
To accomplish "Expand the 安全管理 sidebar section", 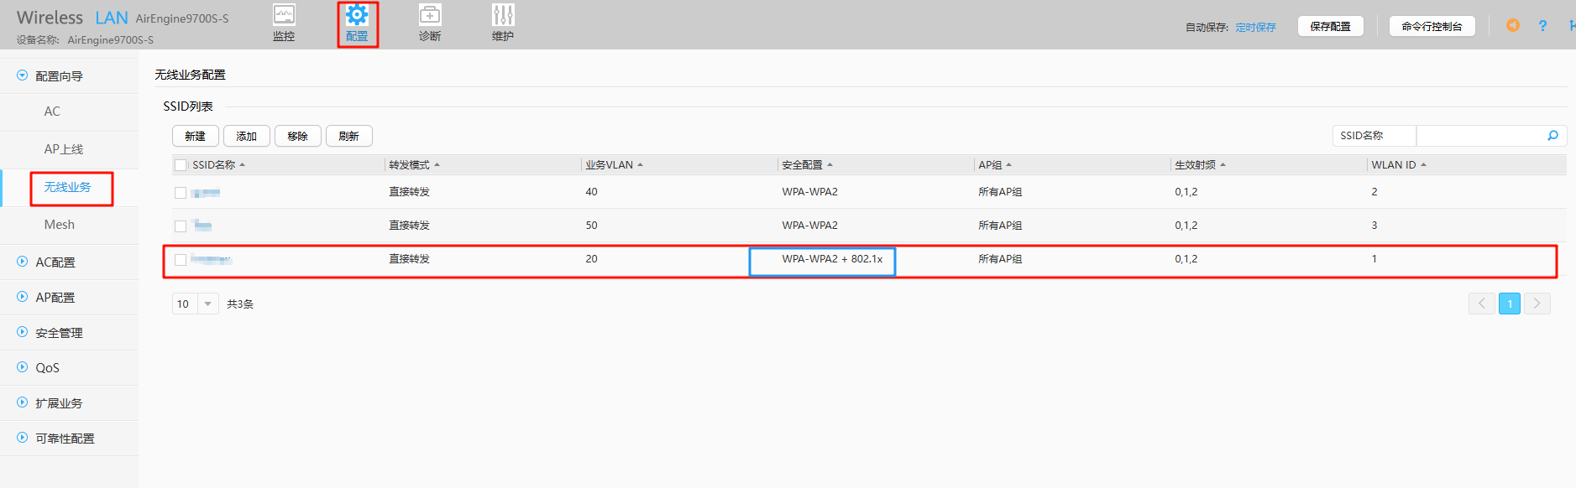I will (x=59, y=333).
